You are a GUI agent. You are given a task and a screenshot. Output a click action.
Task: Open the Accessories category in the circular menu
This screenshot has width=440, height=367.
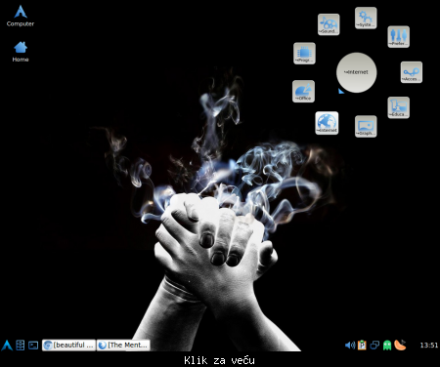point(411,72)
